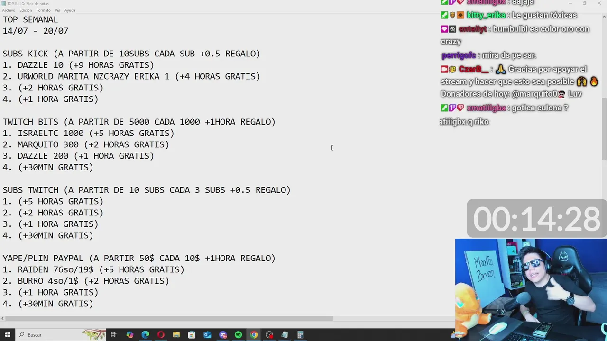Click the chat username kitty_erika
The image size is (607, 341).
486,15
